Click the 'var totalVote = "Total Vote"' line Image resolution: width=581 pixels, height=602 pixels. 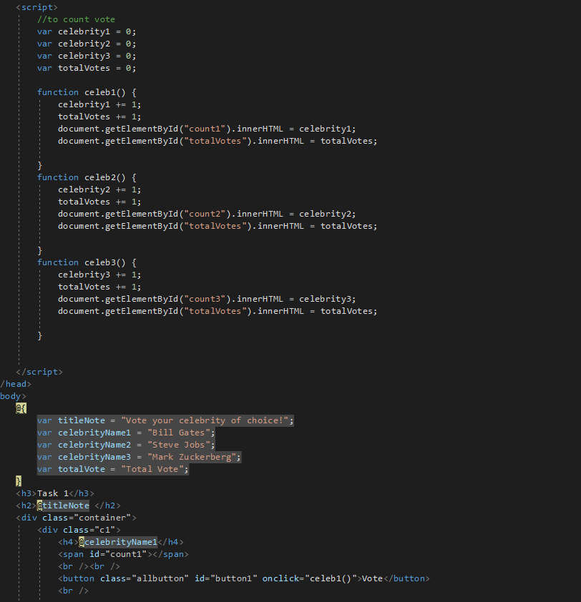coord(112,469)
